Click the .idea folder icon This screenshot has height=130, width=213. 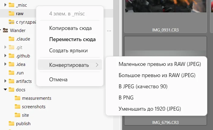point(11,64)
